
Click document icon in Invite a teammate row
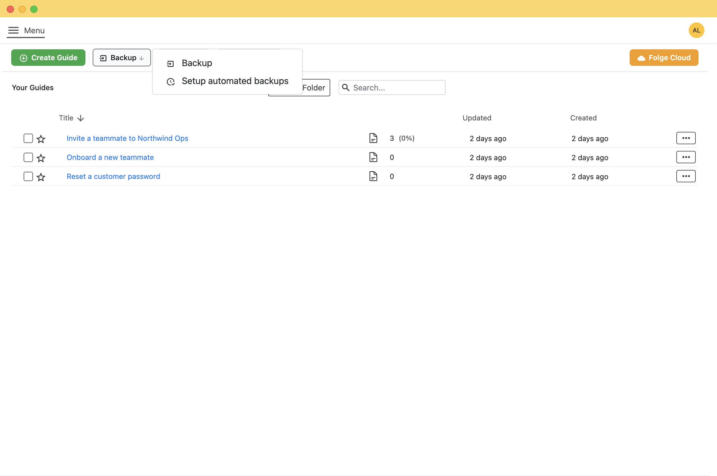373,138
